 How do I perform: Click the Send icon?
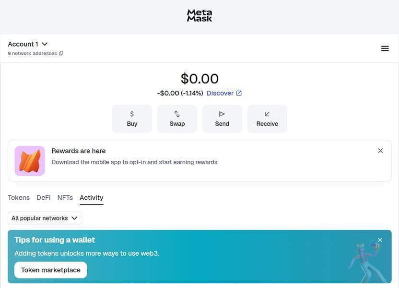[222, 114]
